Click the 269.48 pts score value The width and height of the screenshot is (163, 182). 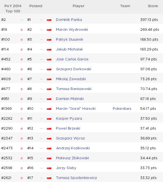click(150, 29)
